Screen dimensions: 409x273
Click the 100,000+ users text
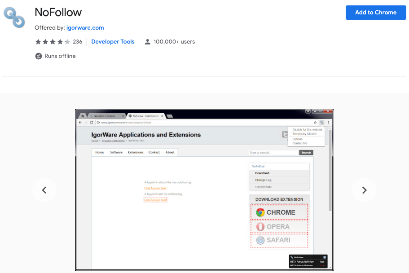(174, 42)
